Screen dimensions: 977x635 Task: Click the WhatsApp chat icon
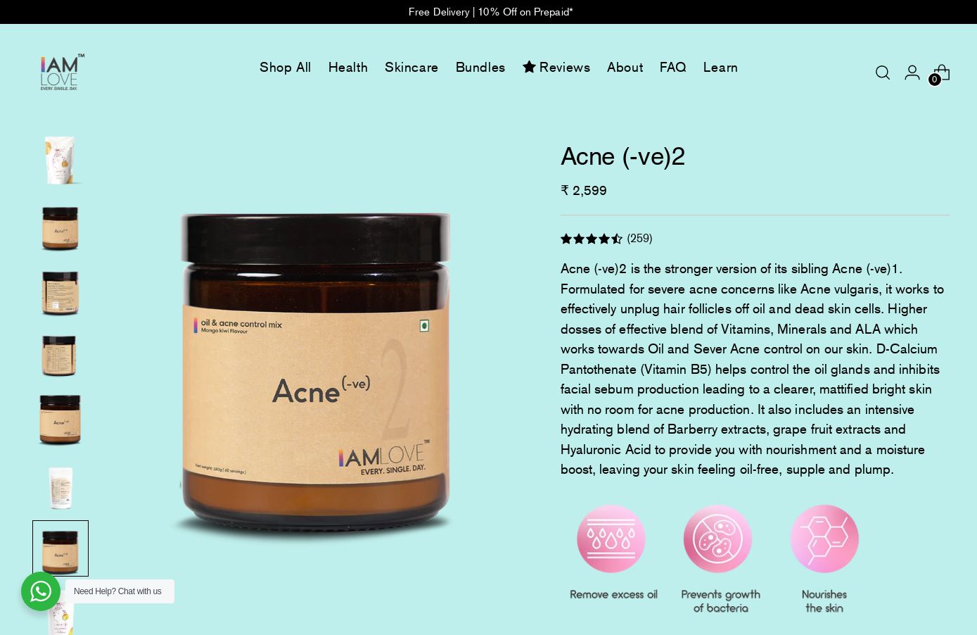pyautogui.click(x=41, y=591)
